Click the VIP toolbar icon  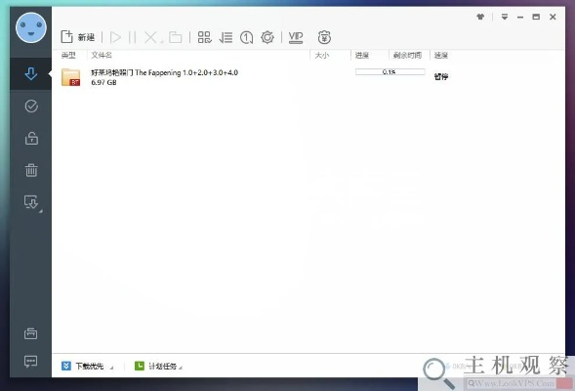296,37
